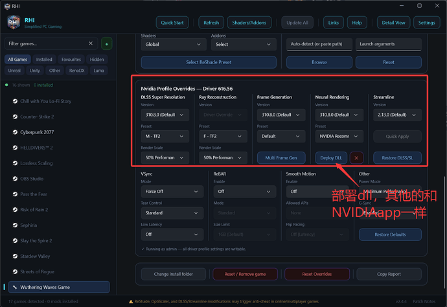Click the Quick Start button
Screen dimensions: 447x307
pyautogui.click(x=172, y=23)
